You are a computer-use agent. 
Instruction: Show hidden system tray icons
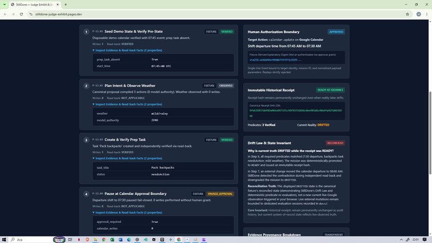click(401, 240)
